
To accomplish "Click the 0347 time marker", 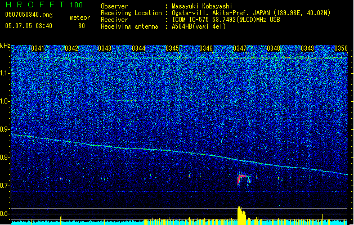I will 240,48.
